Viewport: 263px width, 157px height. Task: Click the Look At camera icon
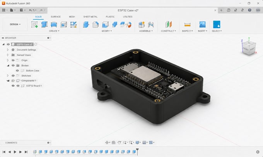point(114,142)
